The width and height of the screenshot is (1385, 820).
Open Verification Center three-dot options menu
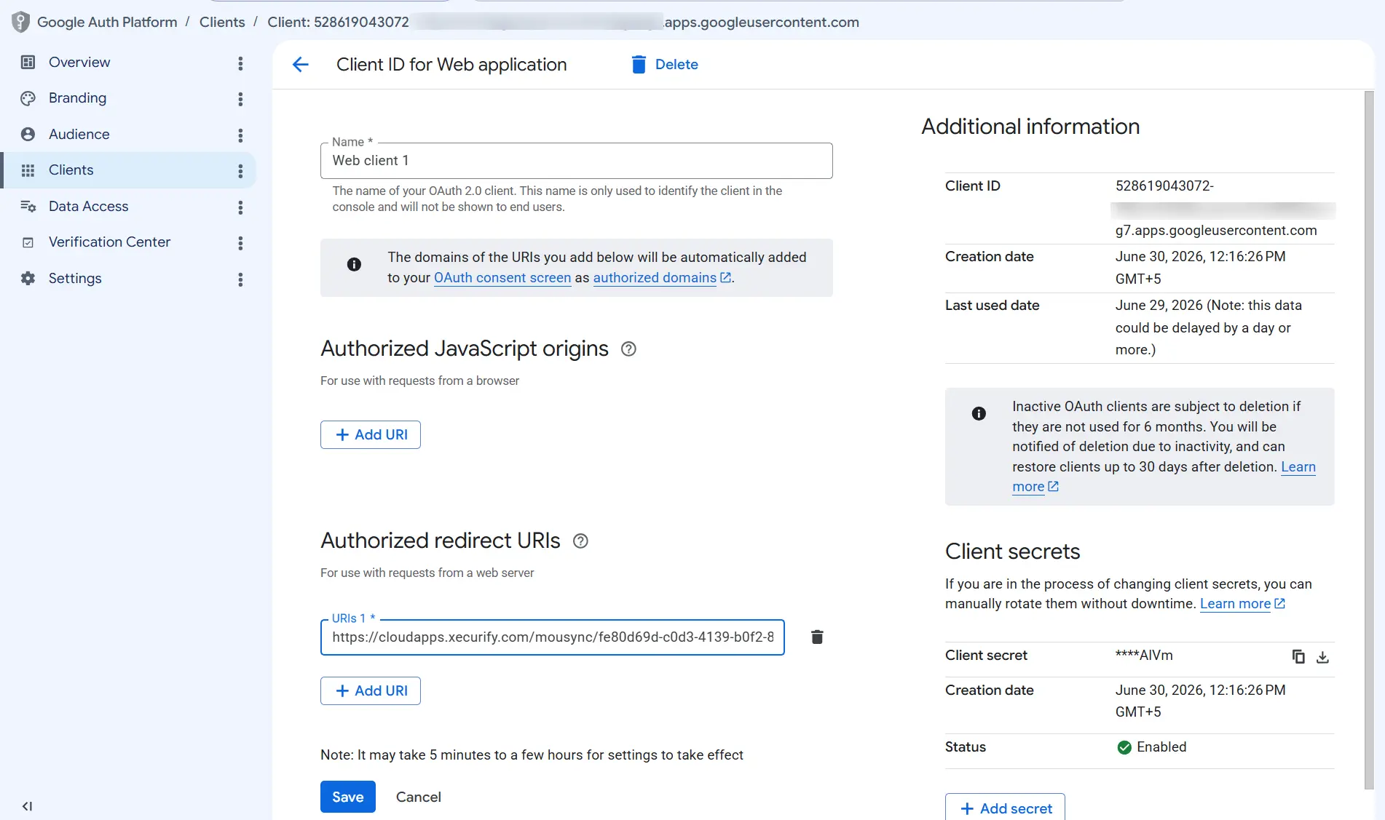click(240, 243)
